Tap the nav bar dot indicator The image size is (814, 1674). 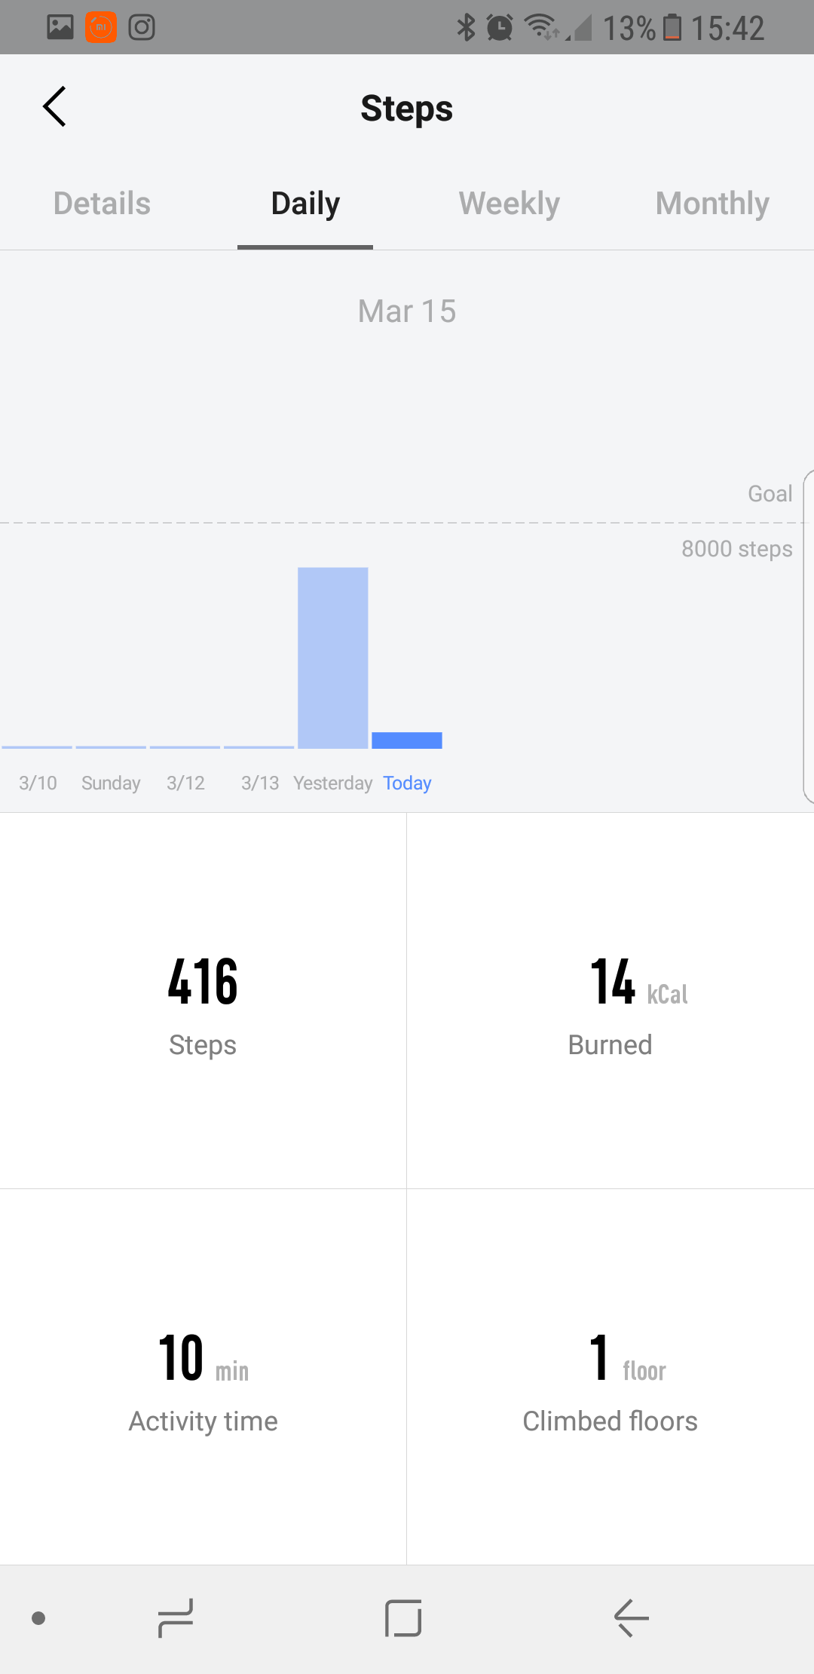(39, 1618)
